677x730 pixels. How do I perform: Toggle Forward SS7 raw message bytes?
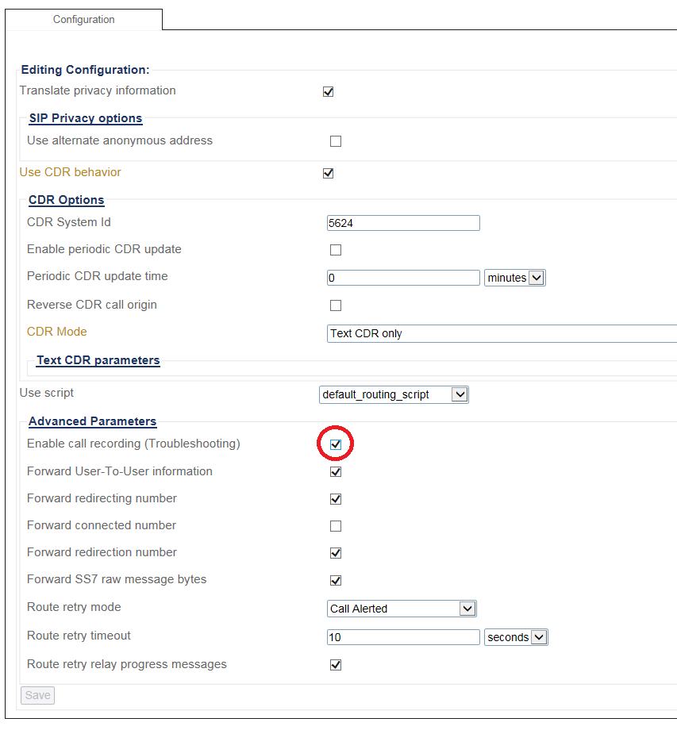pos(336,580)
